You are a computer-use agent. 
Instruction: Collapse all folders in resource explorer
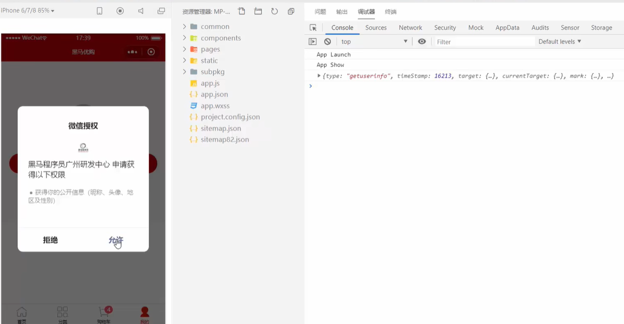pyautogui.click(x=291, y=11)
